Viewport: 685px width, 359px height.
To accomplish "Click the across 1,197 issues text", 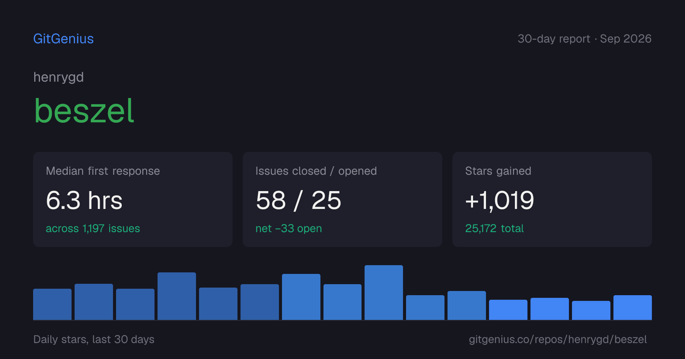I will pos(93,228).
